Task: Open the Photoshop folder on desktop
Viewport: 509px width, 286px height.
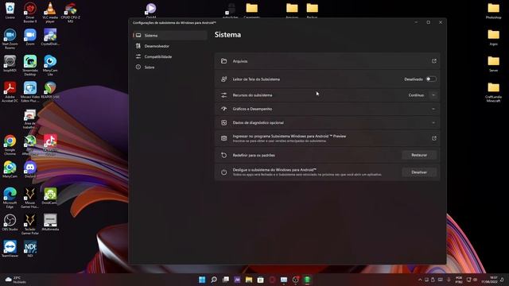Action: click(493, 10)
